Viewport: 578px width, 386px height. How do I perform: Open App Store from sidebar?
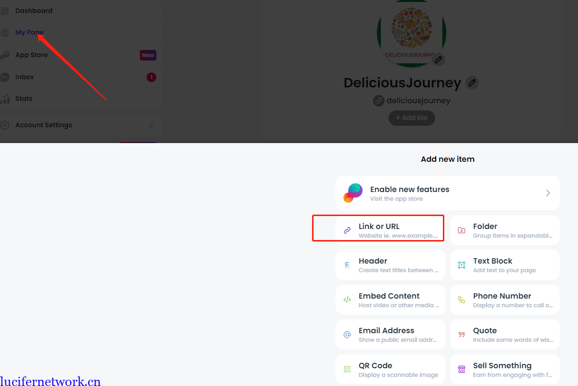(32, 55)
